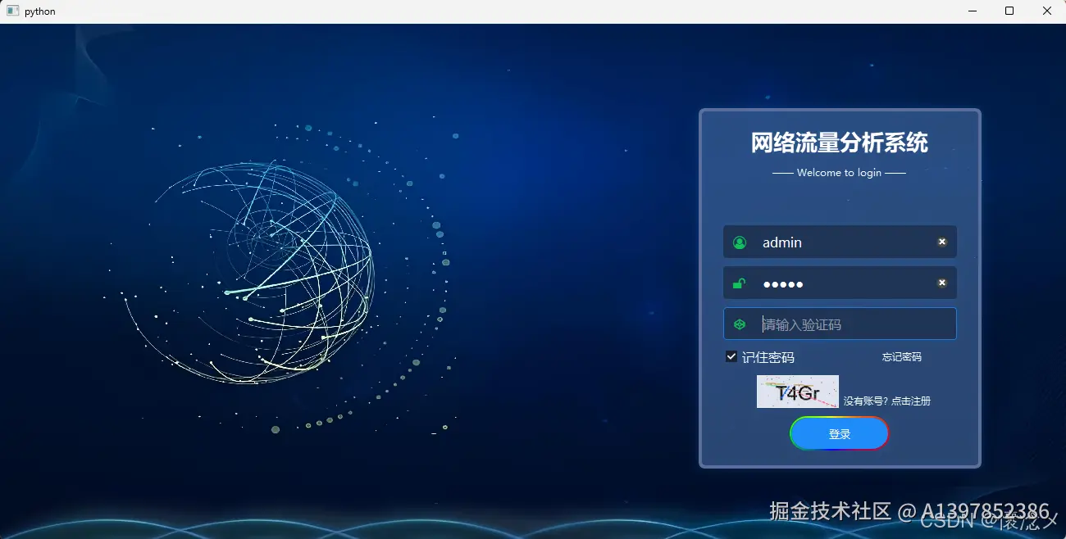Minimize the python application window
Screen dimensions: 1066x539
972,11
